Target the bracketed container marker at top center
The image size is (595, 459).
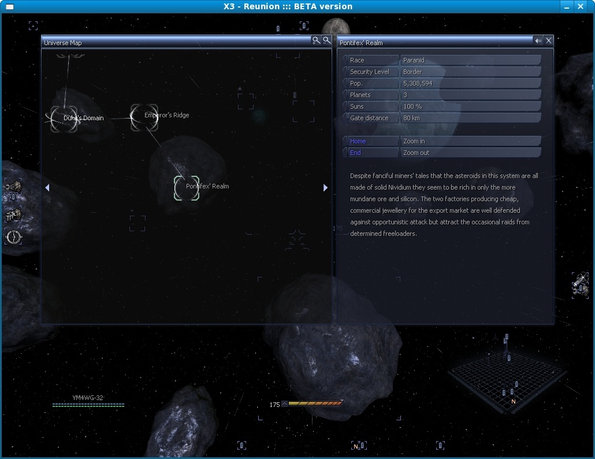[x=304, y=25]
